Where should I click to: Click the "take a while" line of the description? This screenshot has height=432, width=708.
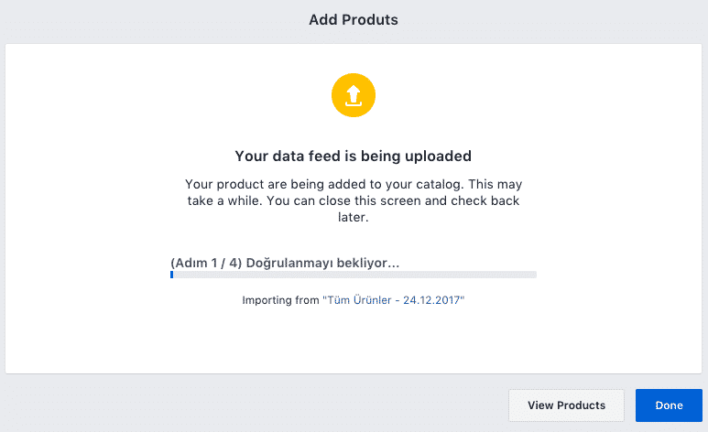tap(354, 200)
